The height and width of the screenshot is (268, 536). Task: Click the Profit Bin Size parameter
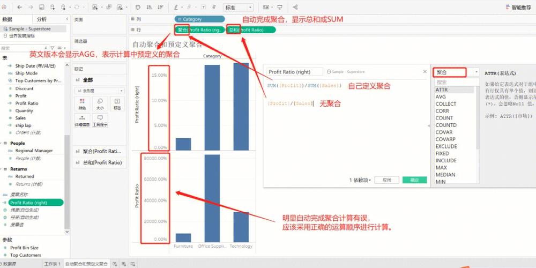click(x=24, y=248)
